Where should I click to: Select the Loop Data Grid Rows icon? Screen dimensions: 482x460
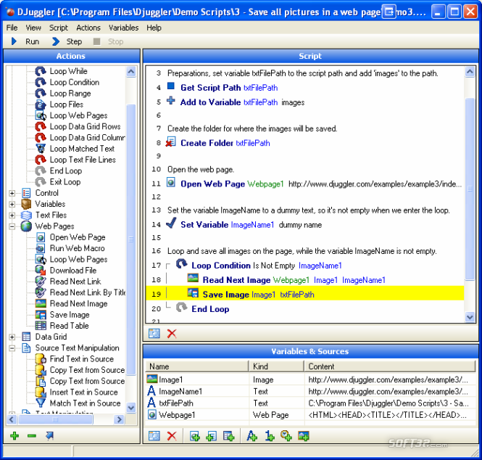41,126
